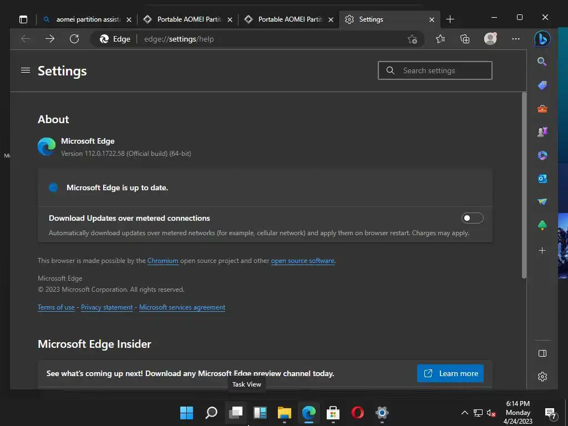Open Privacy statement link
Viewport: 568px width, 426px height.
[x=107, y=307]
